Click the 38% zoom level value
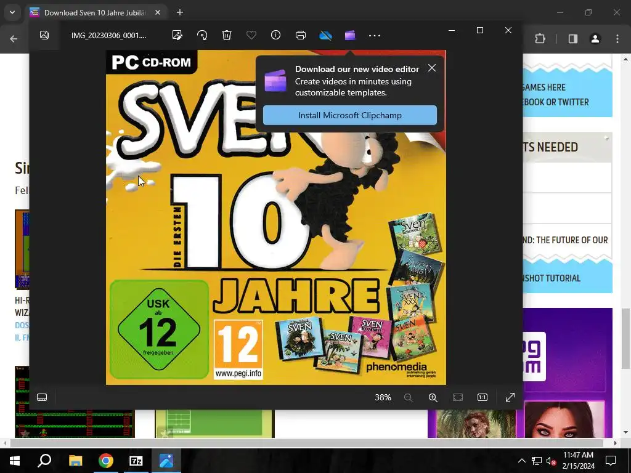Screen dimensions: 631x473 (x=383, y=397)
